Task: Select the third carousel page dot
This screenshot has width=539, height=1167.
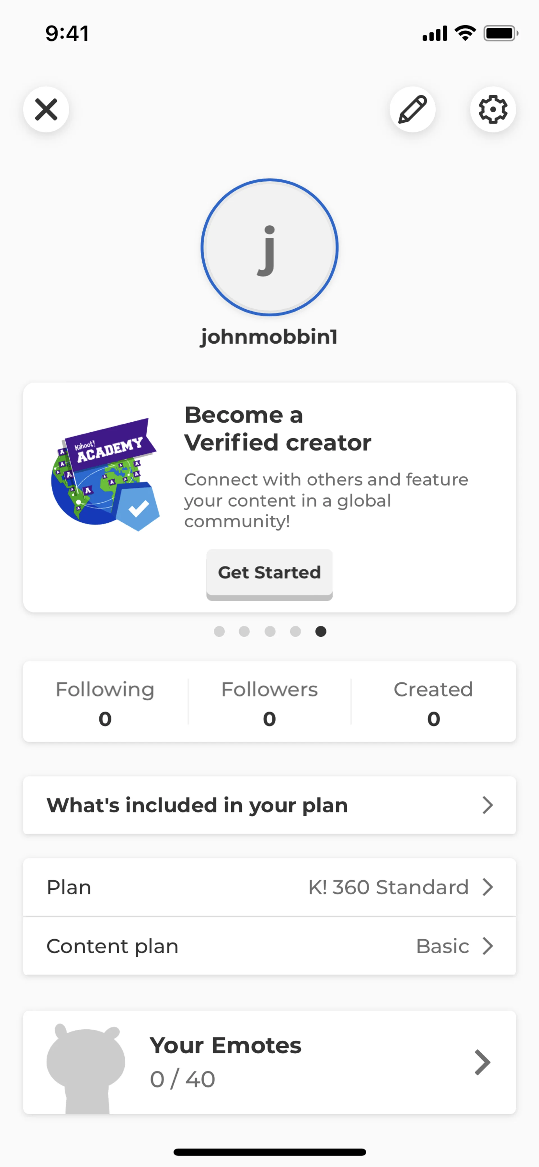Action: pyautogui.click(x=270, y=632)
